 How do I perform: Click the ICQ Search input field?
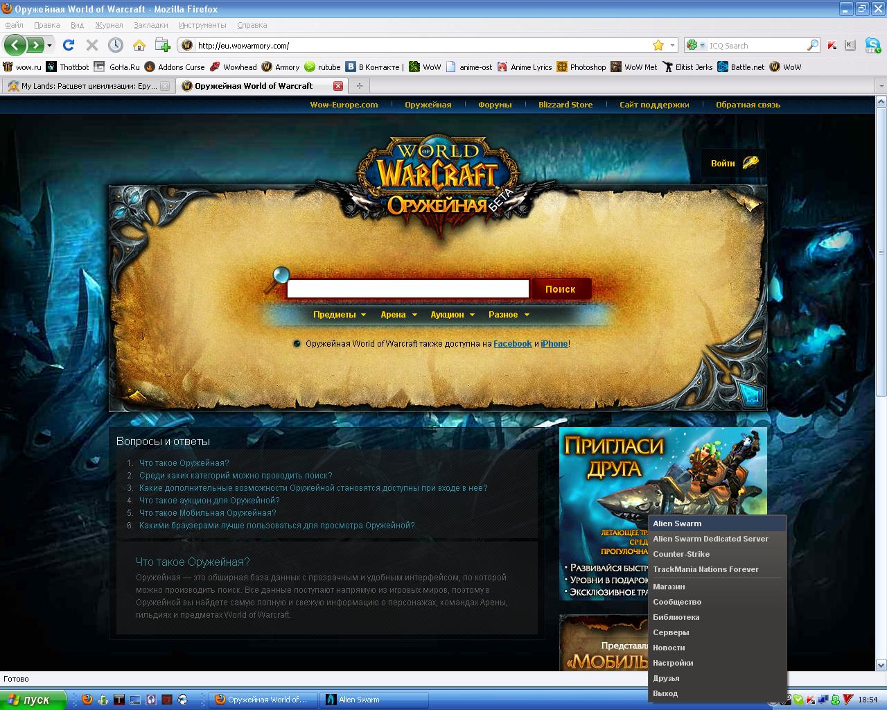pos(756,46)
